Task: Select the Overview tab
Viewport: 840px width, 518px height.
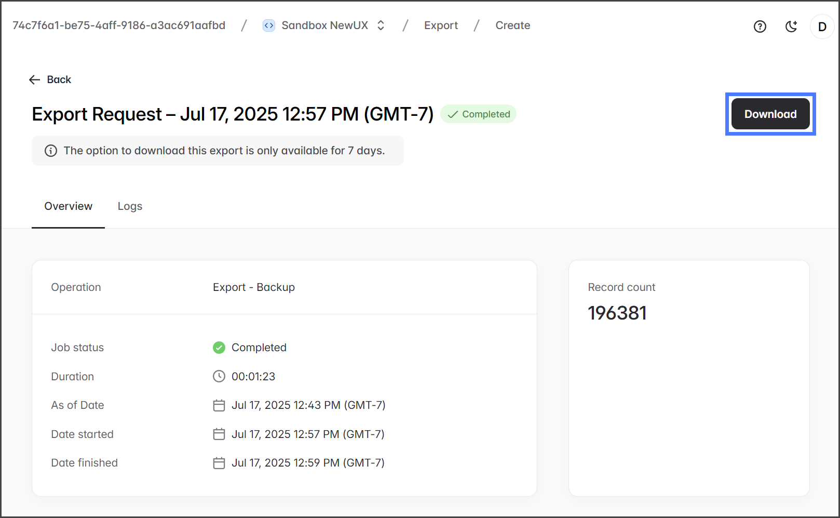Action: [x=68, y=206]
